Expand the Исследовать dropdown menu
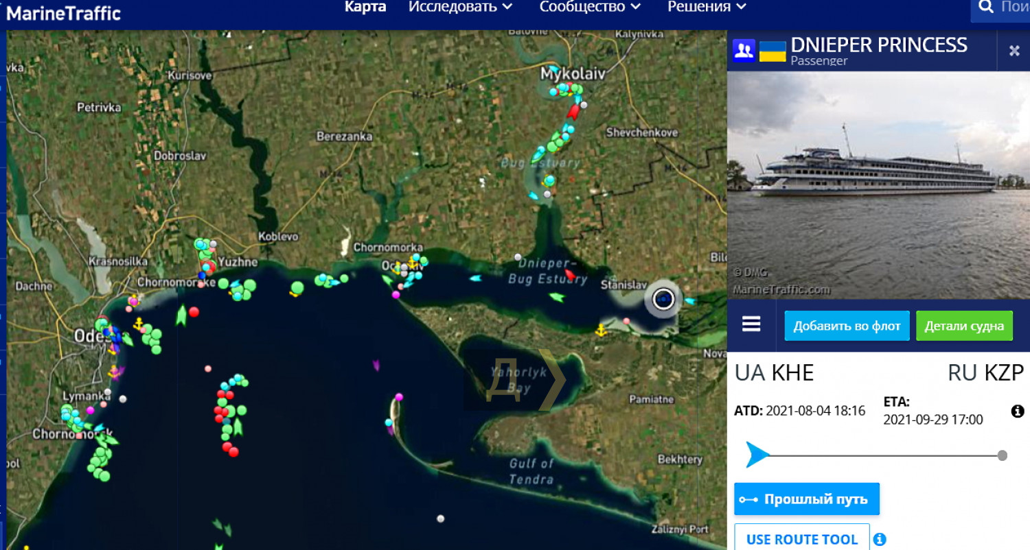1030x550 pixels. click(x=460, y=7)
